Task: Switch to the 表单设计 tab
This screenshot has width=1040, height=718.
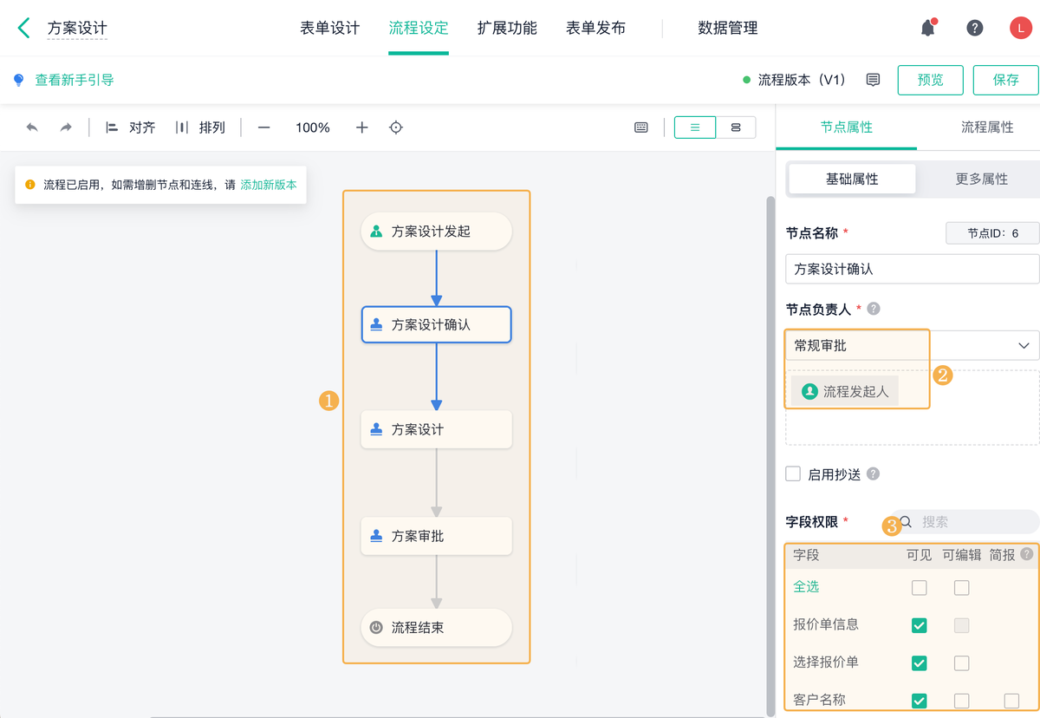Action: 330,28
